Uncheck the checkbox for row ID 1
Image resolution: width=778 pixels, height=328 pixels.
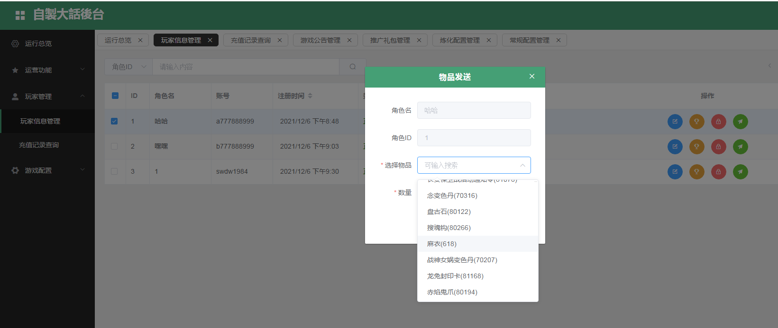click(x=114, y=121)
